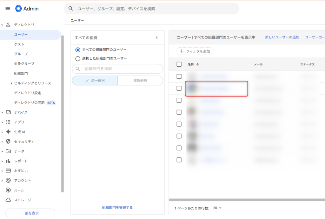The width and height of the screenshot is (325, 219).
Task: Open the rows per page dropdown
Action: (217, 208)
